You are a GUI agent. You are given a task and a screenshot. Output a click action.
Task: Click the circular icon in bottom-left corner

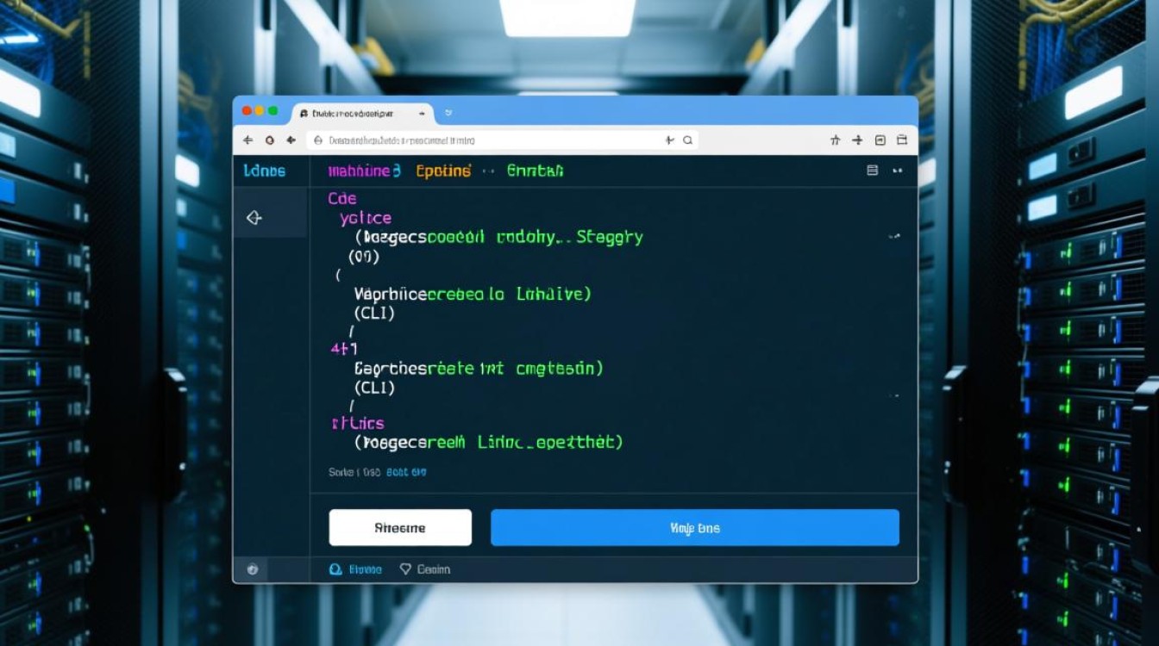coord(252,569)
